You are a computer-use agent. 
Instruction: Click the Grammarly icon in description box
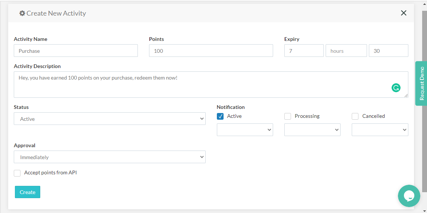coord(396,88)
